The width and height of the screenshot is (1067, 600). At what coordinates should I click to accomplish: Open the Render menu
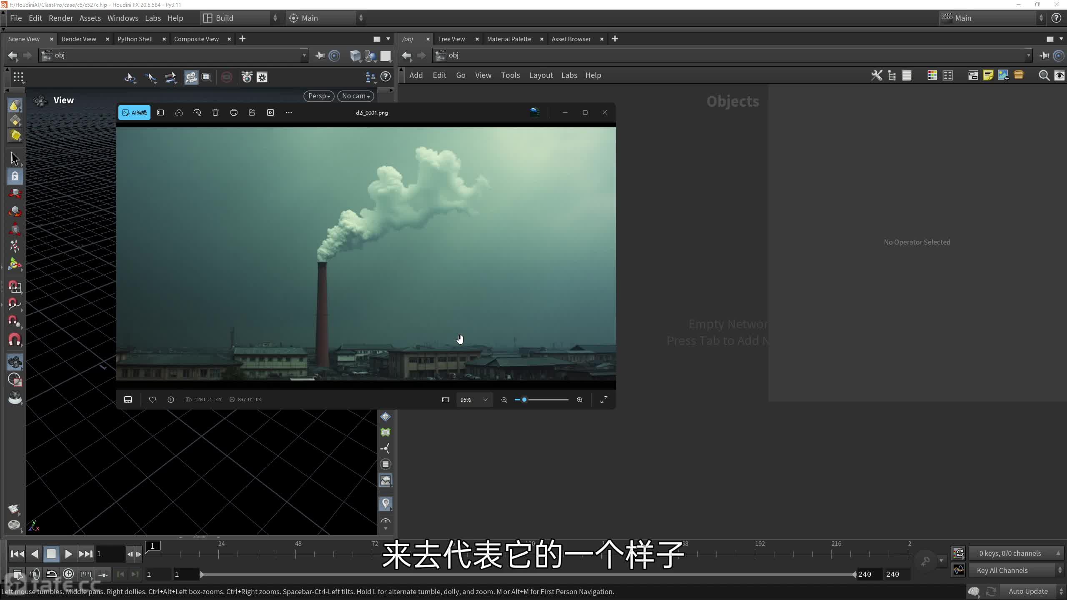[x=60, y=18]
